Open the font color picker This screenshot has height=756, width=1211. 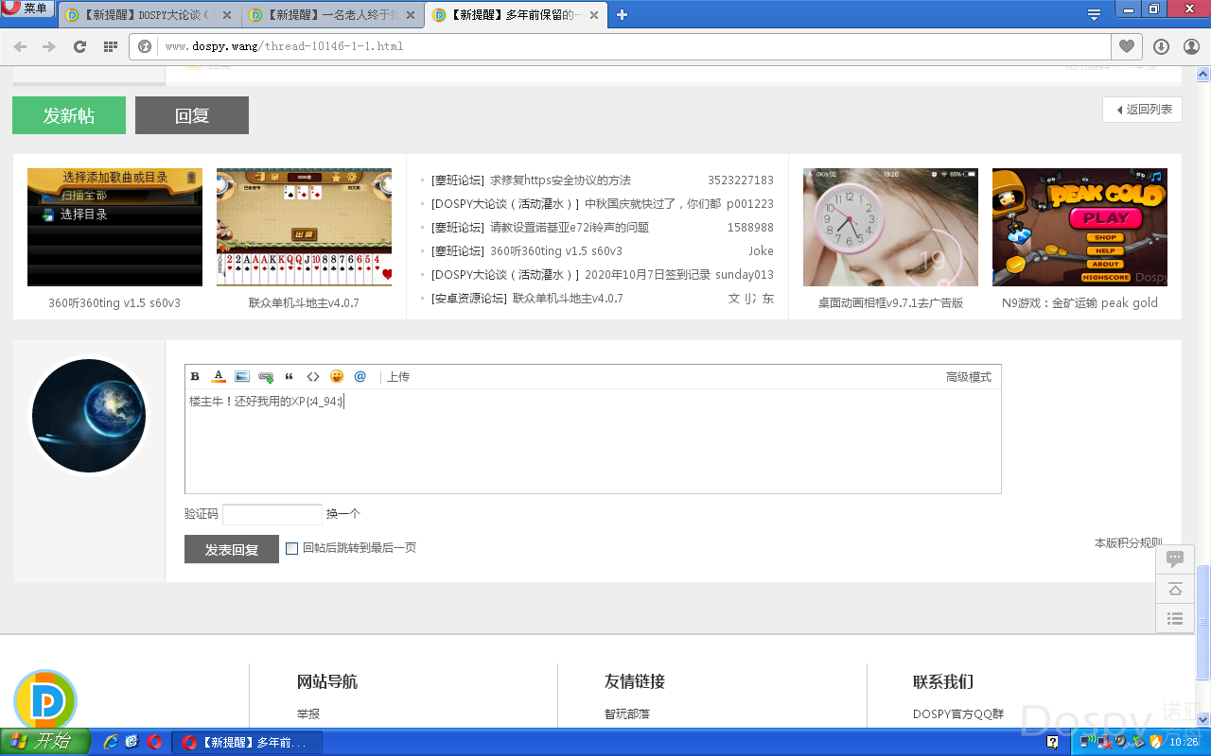[219, 377]
